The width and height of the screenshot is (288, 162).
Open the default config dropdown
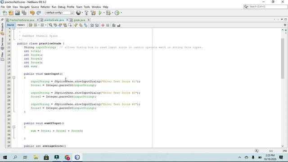[59, 13]
